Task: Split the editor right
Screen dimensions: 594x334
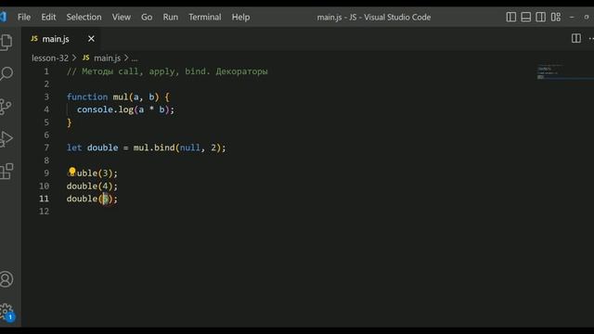Action: click(x=576, y=38)
